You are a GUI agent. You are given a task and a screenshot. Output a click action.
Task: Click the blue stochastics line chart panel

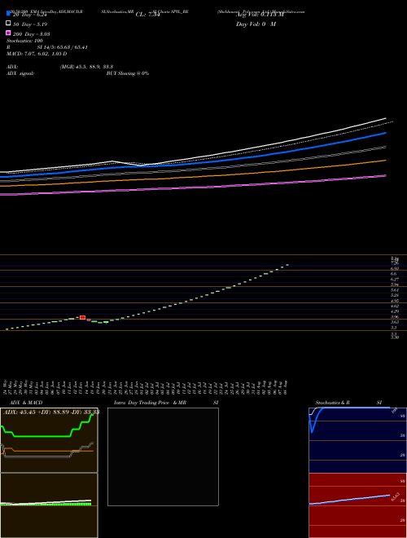(357, 440)
